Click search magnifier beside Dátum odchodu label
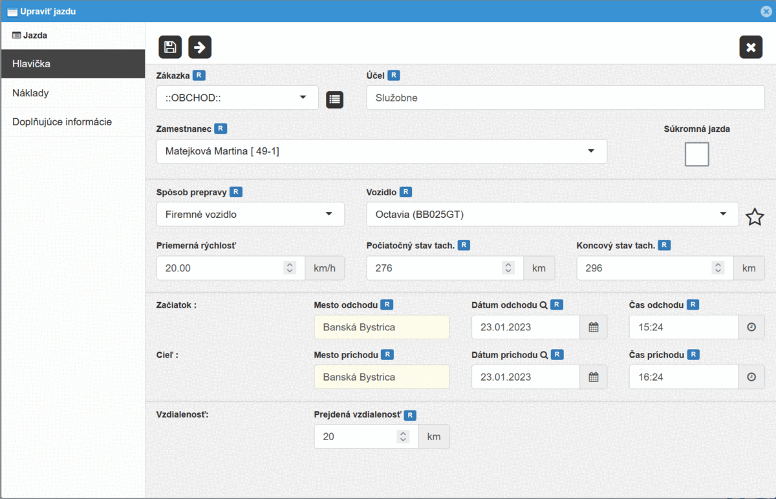 coord(544,305)
